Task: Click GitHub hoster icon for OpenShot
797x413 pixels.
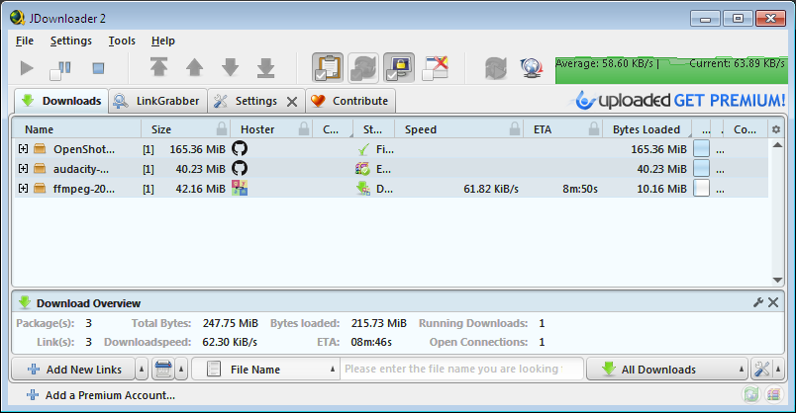Action: [240, 148]
